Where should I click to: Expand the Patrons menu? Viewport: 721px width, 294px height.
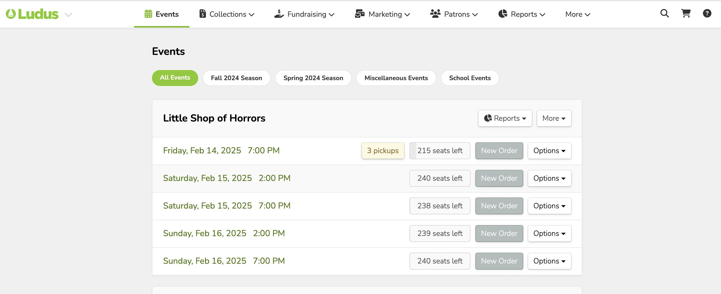(454, 14)
